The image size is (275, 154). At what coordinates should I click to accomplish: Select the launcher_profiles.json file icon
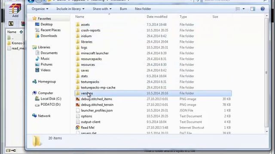(x=78, y=110)
